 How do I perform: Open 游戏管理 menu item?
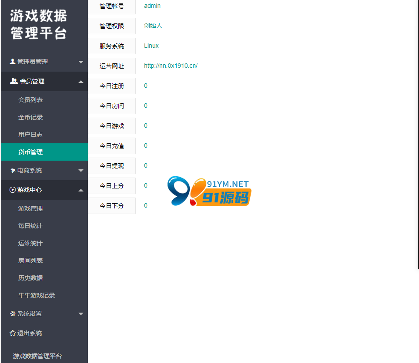44,208
